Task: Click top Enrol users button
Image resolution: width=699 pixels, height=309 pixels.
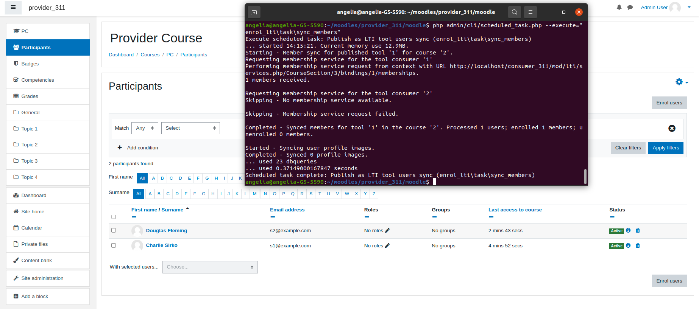Action: (x=669, y=103)
